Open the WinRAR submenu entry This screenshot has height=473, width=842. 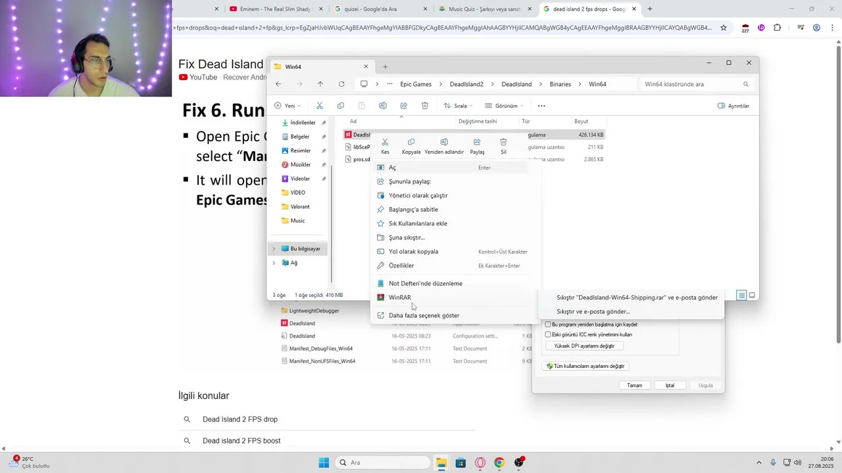451,298
